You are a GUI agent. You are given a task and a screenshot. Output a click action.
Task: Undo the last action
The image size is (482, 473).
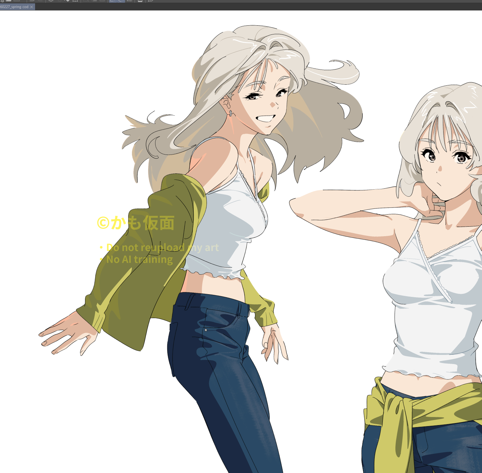click(32, 1)
